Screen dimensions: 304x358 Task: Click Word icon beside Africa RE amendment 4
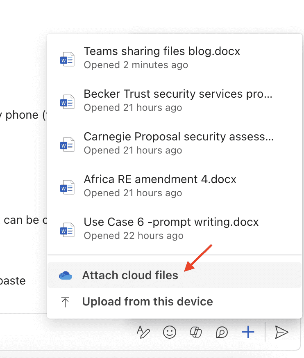tap(67, 187)
